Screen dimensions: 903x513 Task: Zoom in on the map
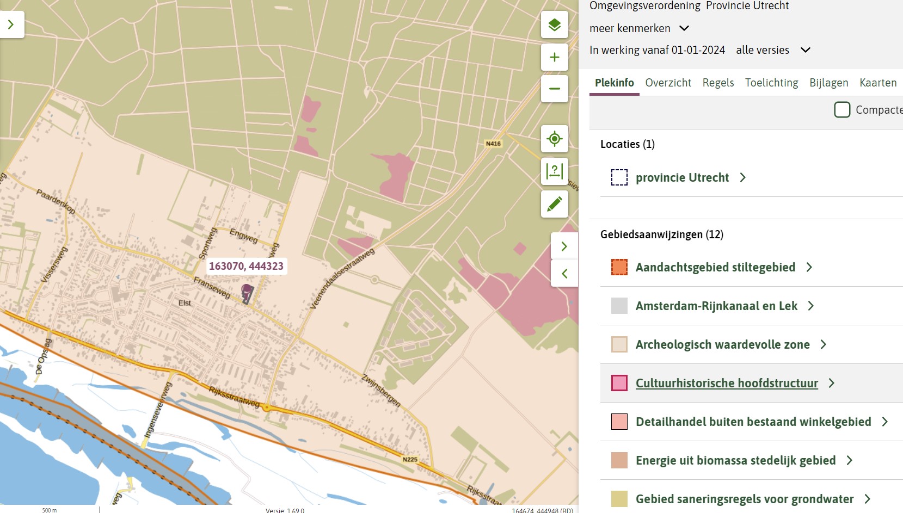(x=554, y=57)
